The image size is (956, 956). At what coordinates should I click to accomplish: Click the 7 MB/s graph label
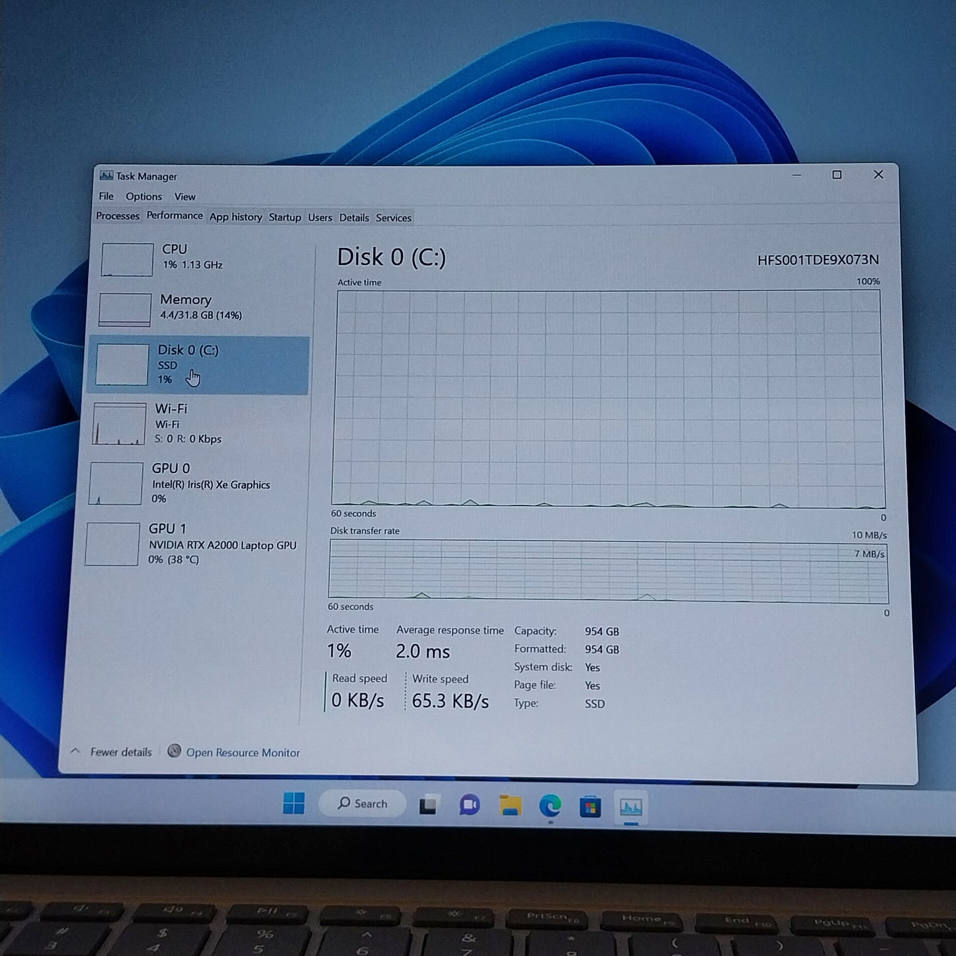[869, 554]
